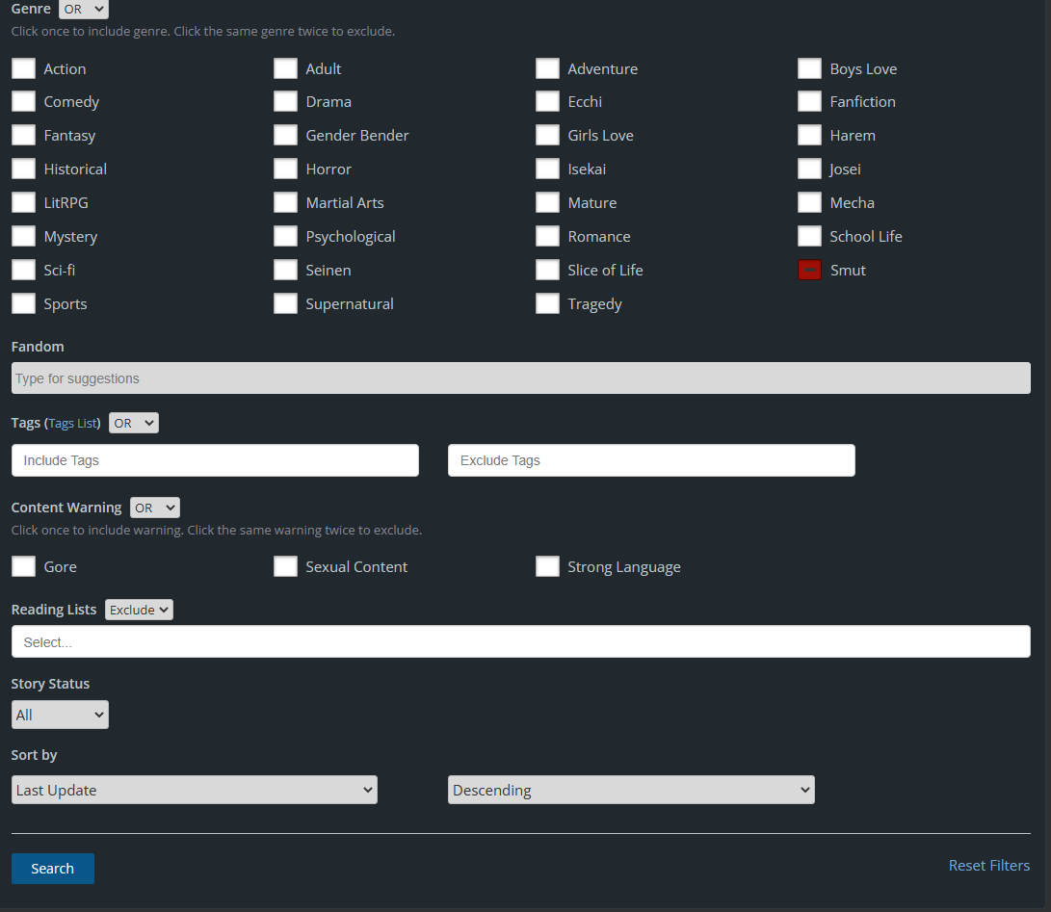
Task: Select the Romance genre checkbox
Action: click(x=547, y=237)
